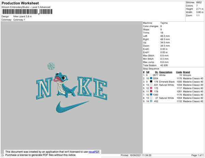Click the Min Stitch value '0.3 mm'
This screenshot has width=205, height=158.
164,59
